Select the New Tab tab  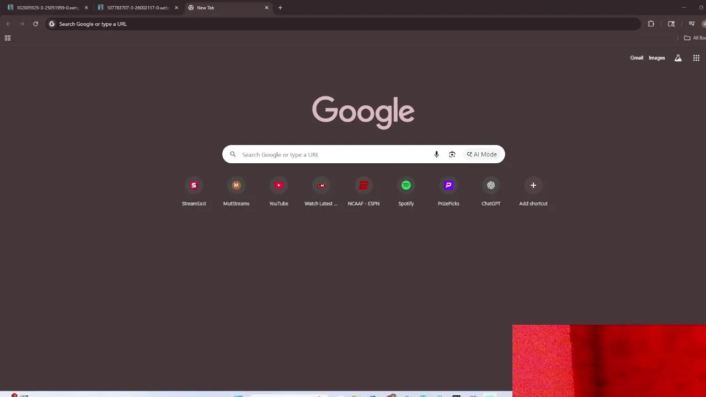click(228, 8)
